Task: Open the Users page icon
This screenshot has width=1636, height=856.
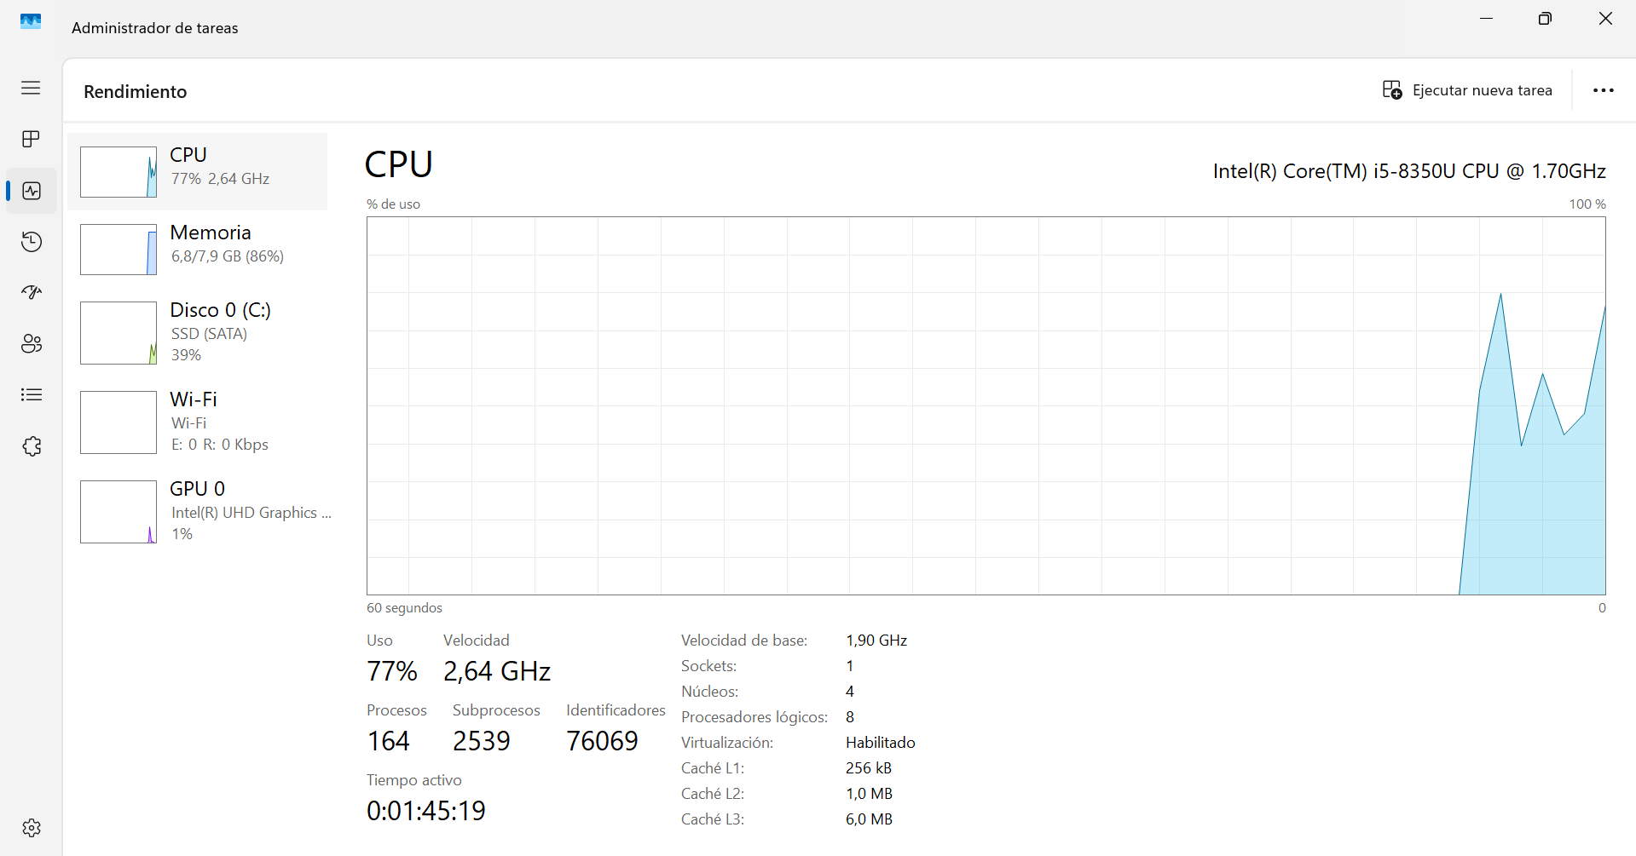Action: click(32, 344)
